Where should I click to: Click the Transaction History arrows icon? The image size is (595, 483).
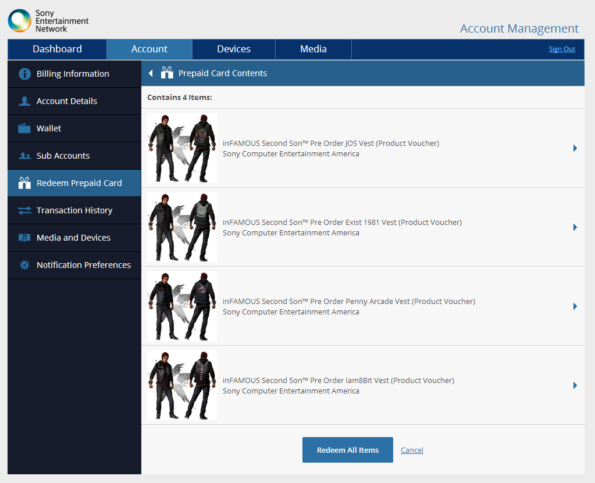pyautogui.click(x=24, y=210)
